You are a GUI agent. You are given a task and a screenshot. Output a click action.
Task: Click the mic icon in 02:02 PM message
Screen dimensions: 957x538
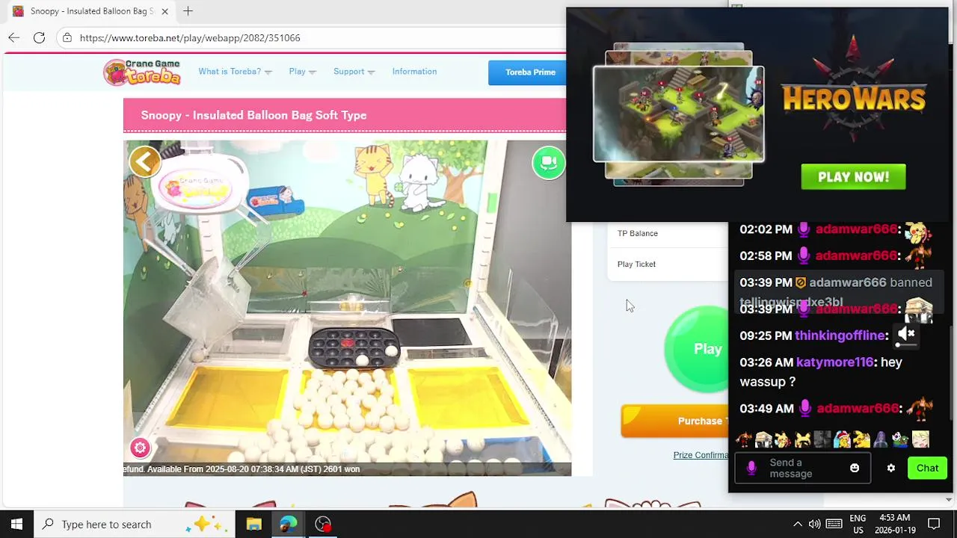[804, 229]
